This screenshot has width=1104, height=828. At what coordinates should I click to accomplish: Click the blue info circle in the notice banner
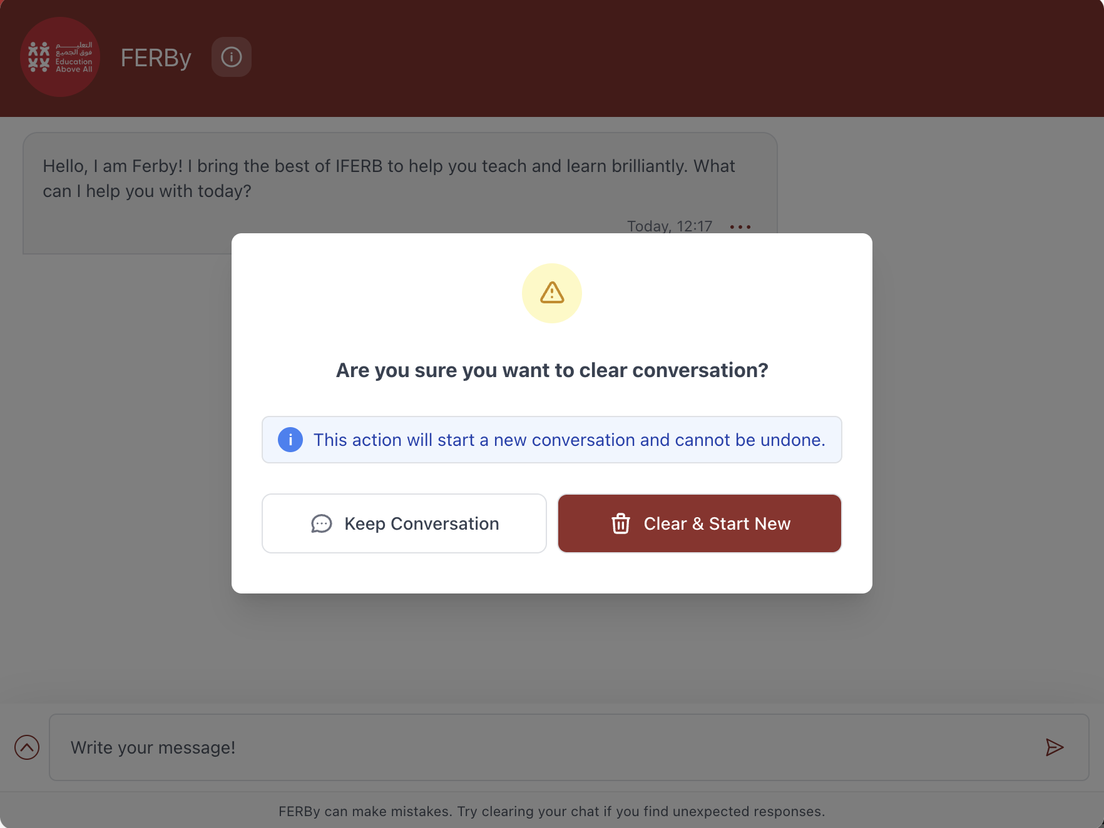pos(290,440)
